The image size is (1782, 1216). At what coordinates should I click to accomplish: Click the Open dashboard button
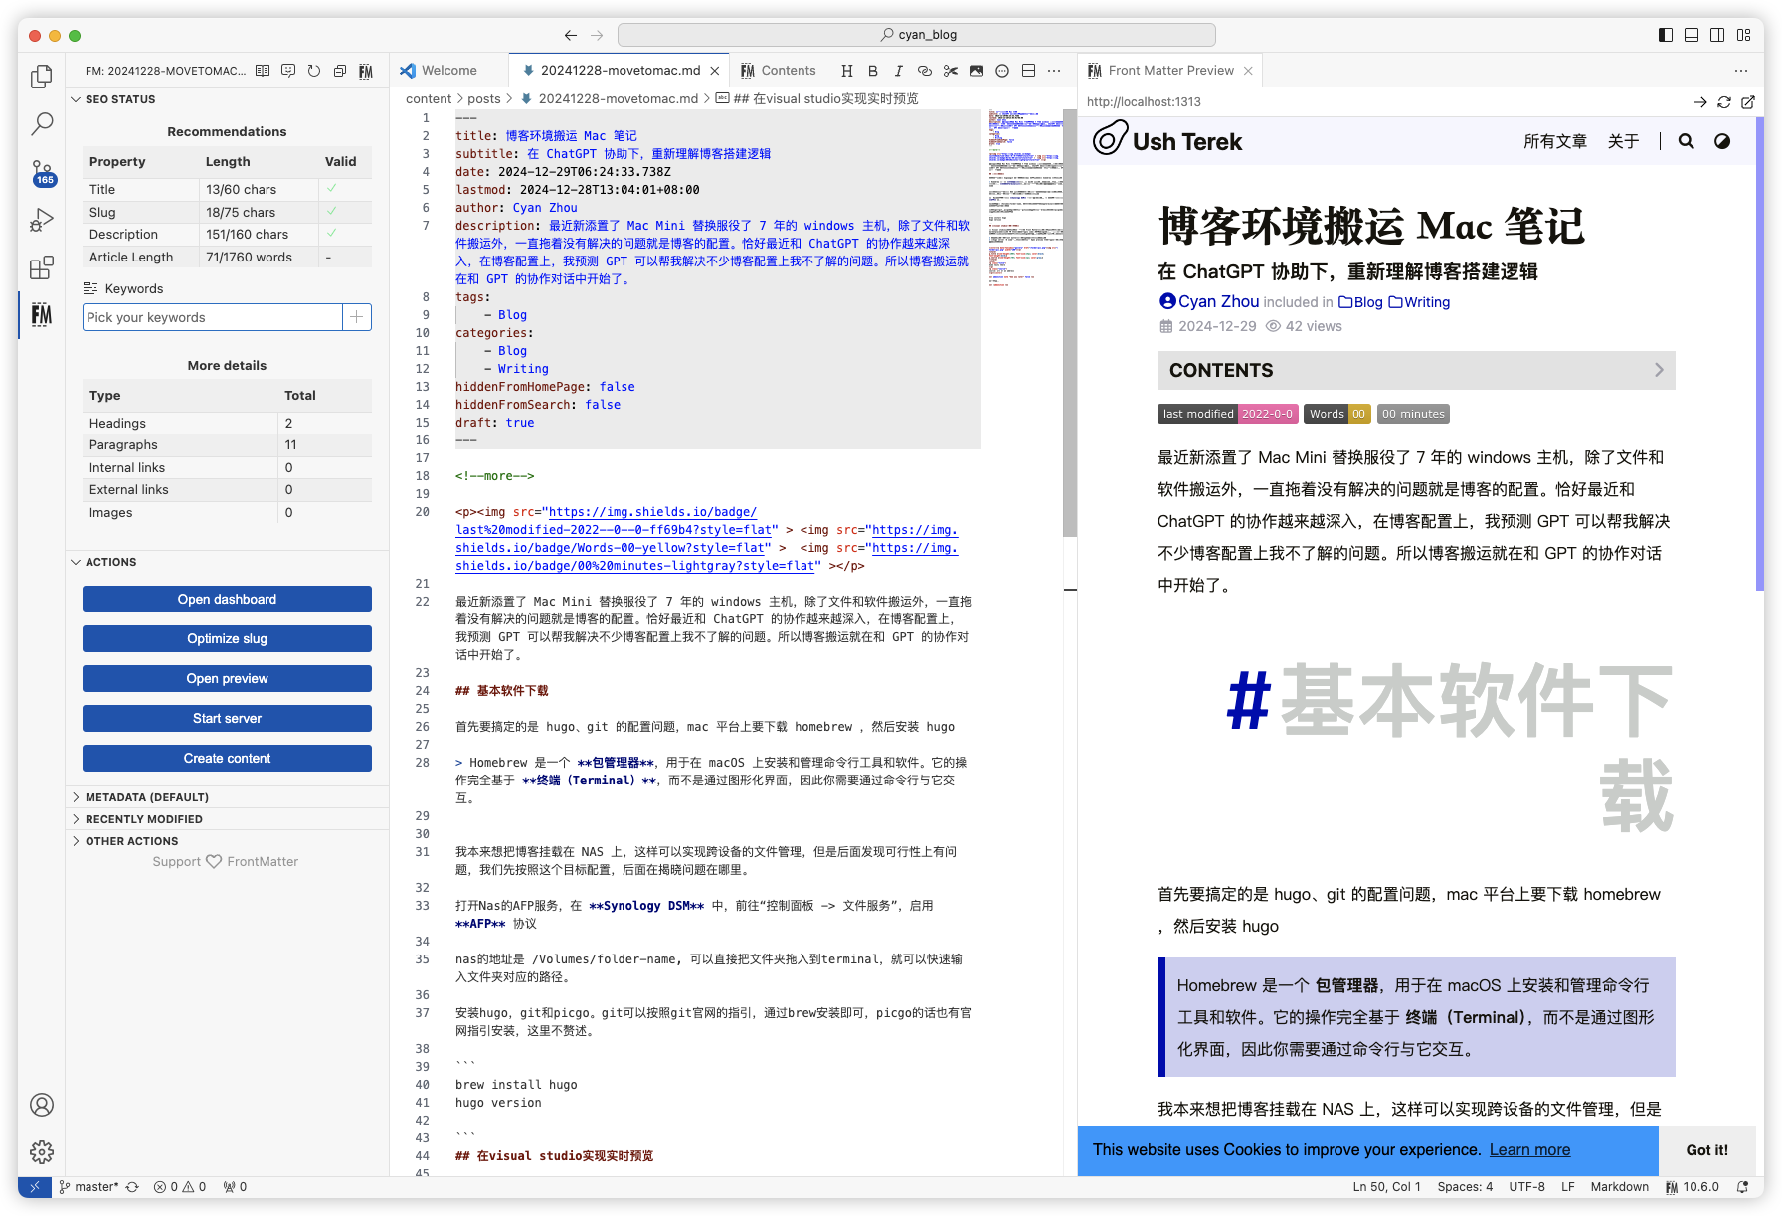point(227,599)
